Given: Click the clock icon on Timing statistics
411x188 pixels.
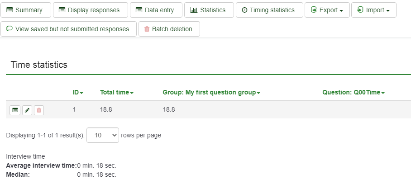Looking at the screenshot, I should point(245,10).
